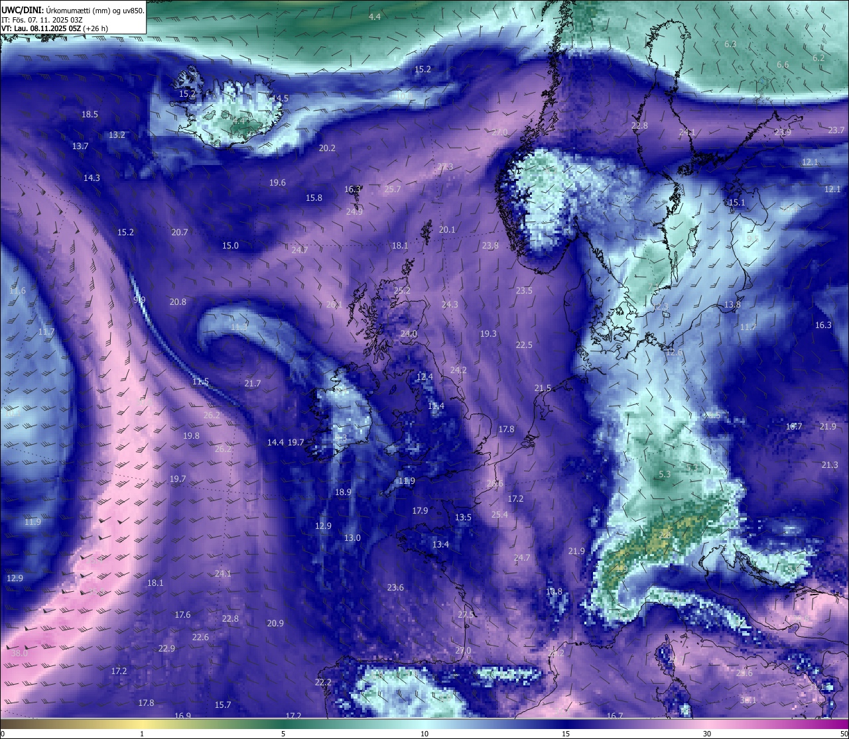The image size is (849, 739).
Task: Click the 15.7 value on the map
Action: (x=223, y=705)
